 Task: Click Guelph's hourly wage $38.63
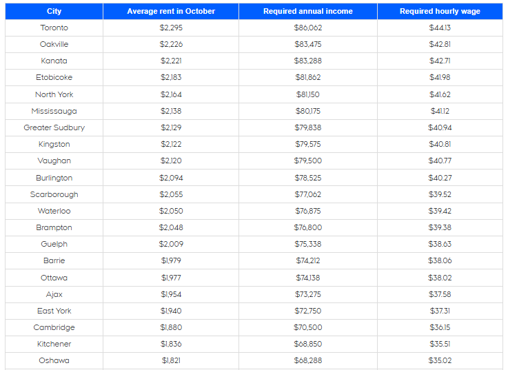(440, 244)
